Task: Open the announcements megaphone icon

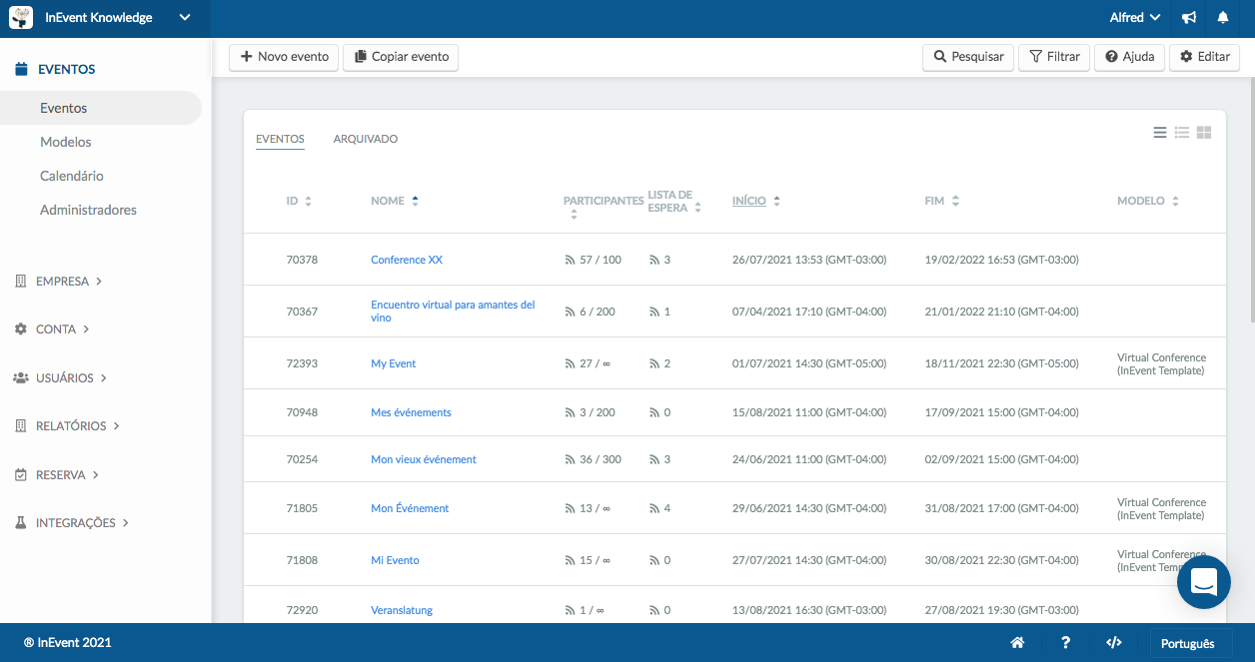Action: click(x=1189, y=18)
